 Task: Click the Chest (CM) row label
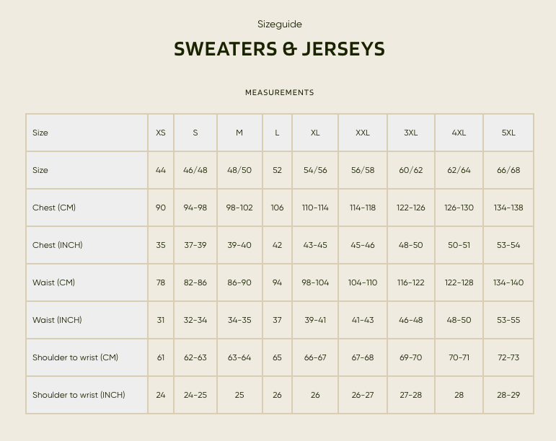pos(54,208)
